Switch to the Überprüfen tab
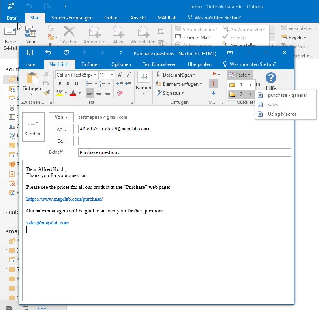 click(200, 64)
